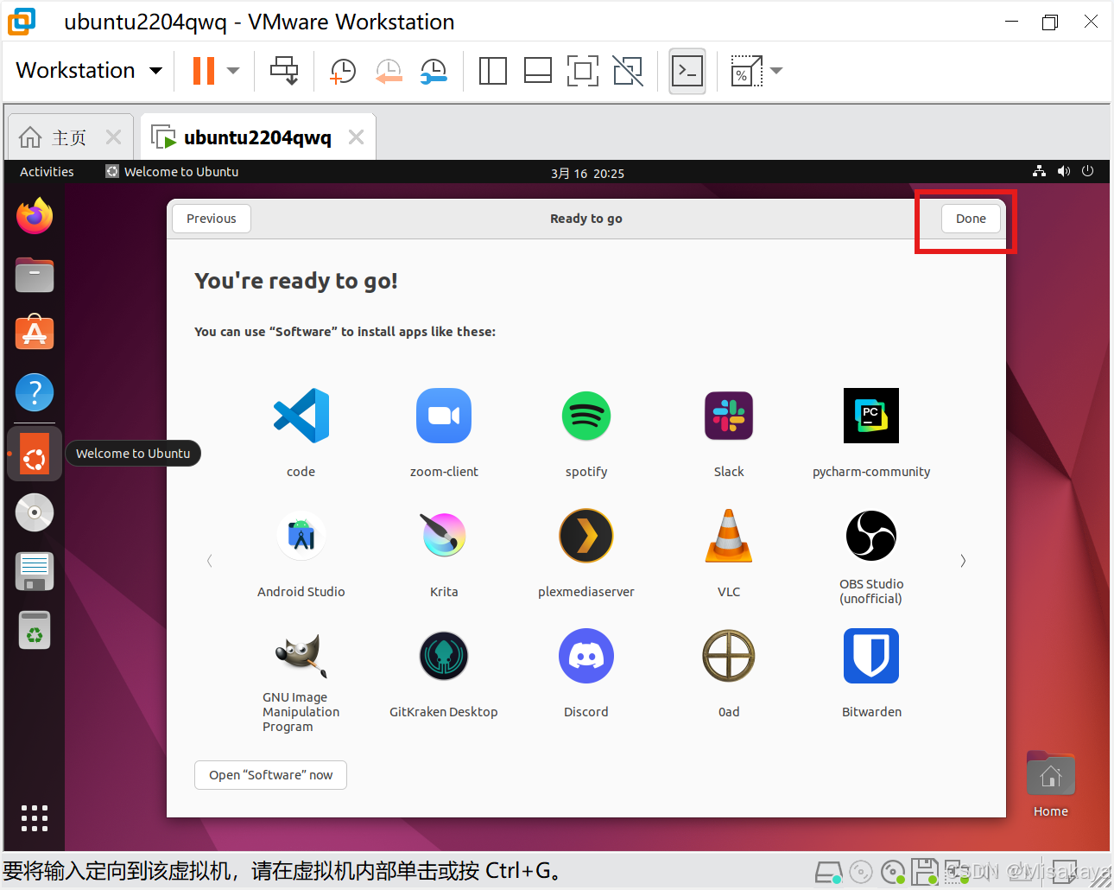Take a snapshot of the VM
The width and height of the screenshot is (1114, 890).
(x=343, y=71)
